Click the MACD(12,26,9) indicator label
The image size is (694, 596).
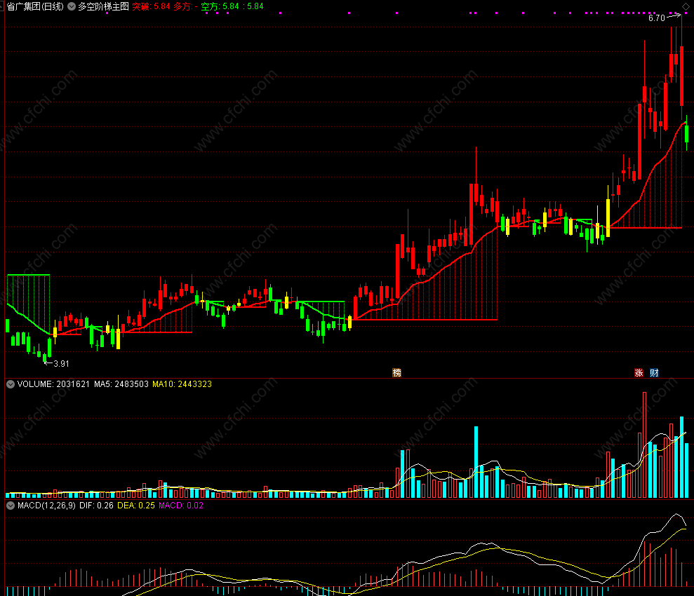(x=46, y=506)
